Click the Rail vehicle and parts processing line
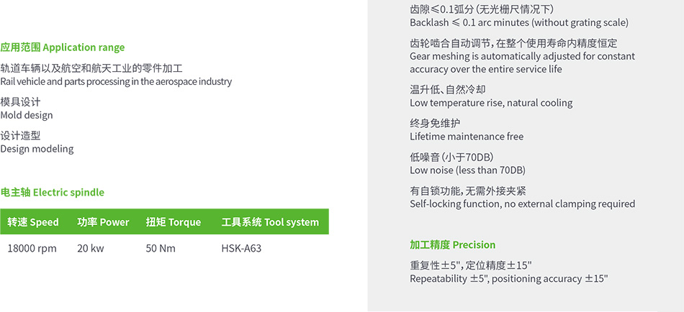Image resolution: width=684 pixels, height=312 pixels. 116,81
